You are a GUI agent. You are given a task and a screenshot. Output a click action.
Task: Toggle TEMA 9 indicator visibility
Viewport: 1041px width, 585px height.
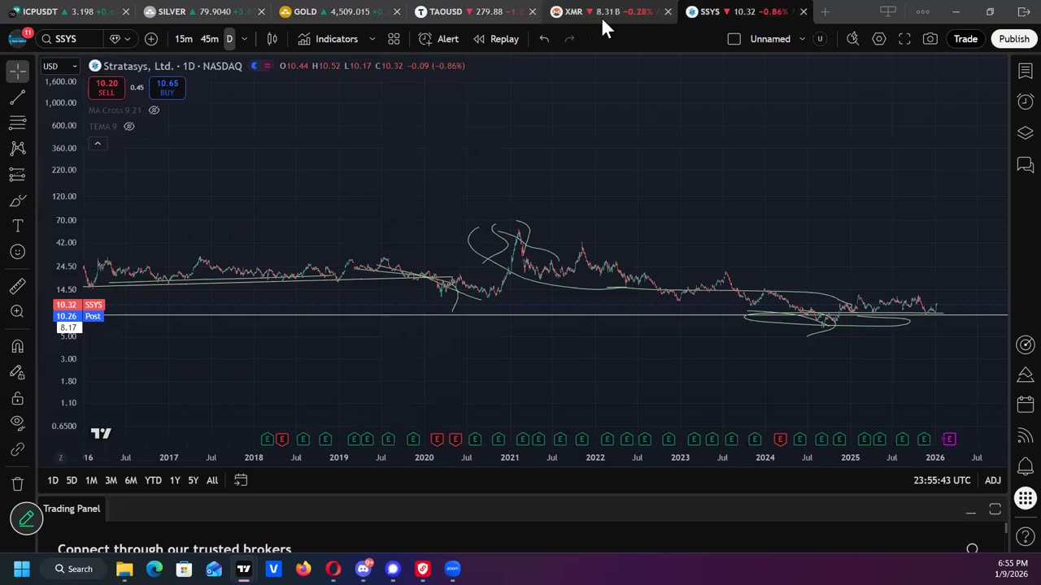pyautogui.click(x=128, y=127)
